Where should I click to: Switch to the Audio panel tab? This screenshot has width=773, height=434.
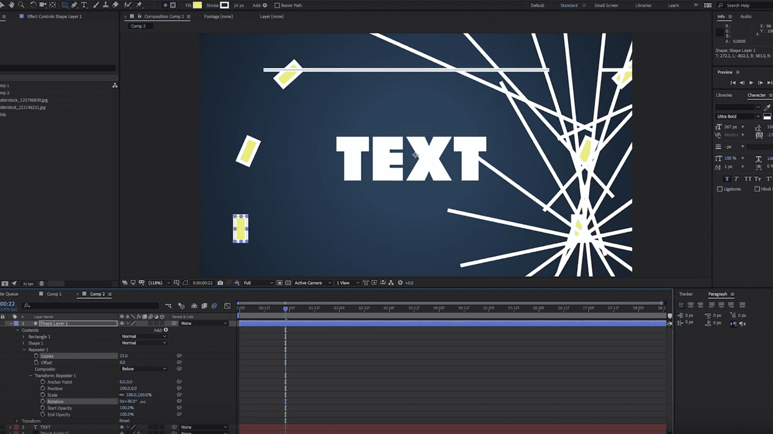coord(746,17)
